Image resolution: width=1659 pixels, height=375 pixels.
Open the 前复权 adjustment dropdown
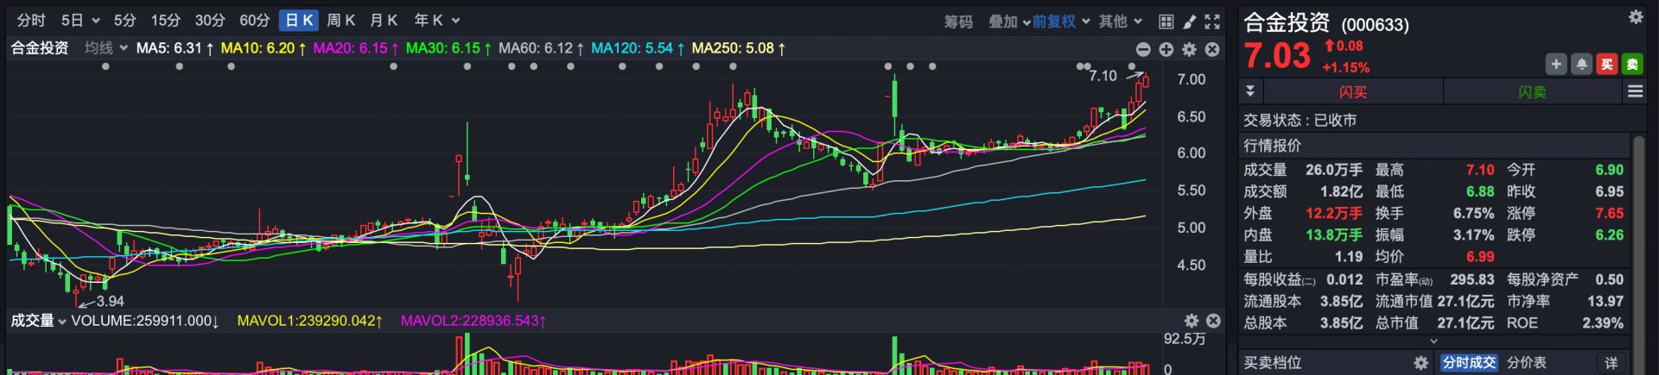pos(1053,21)
